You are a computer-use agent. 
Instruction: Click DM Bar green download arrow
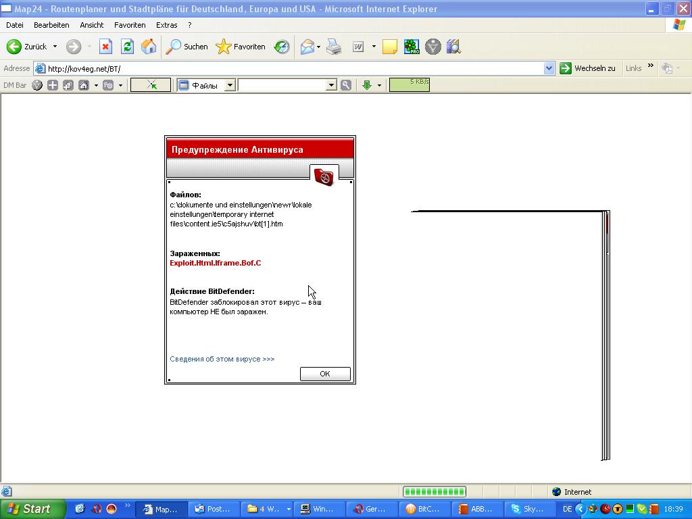pos(366,85)
